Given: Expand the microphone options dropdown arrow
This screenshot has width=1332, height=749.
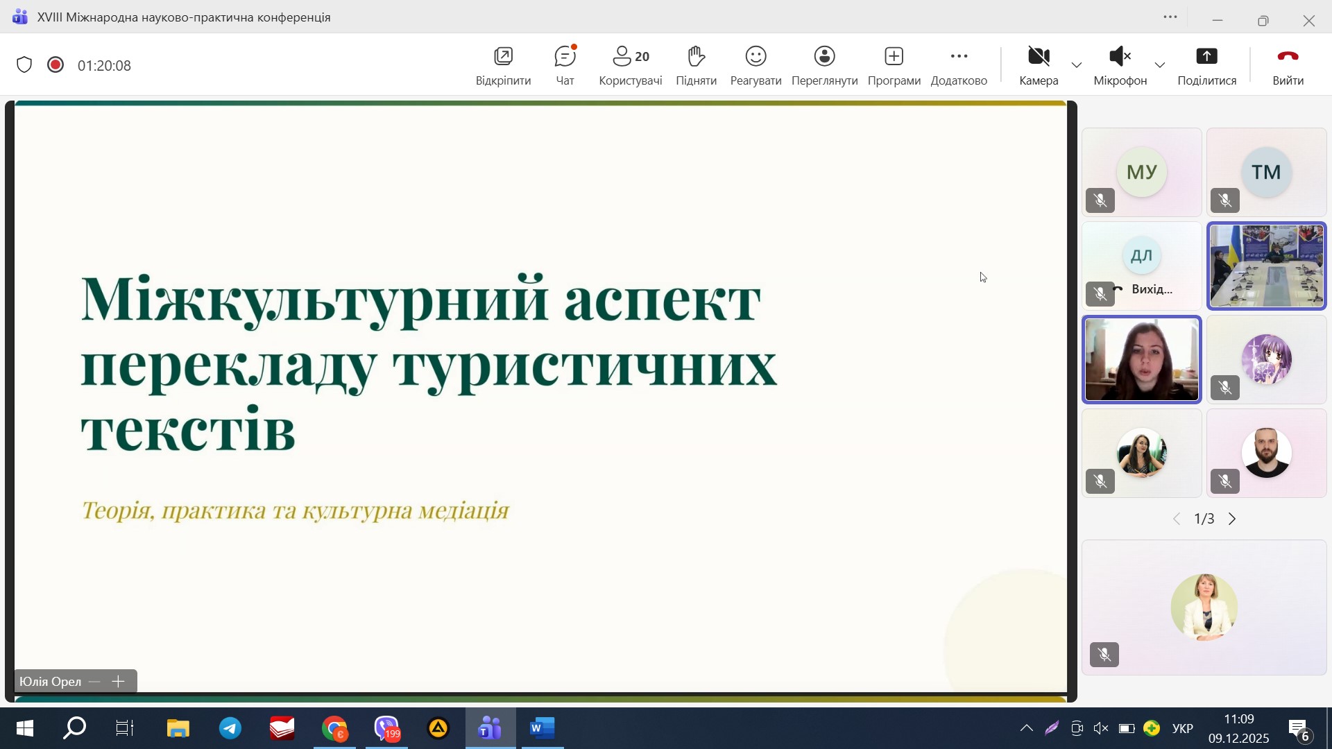Looking at the screenshot, I should pos(1159,65).
